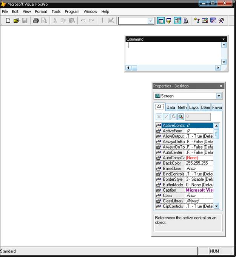The height and width of the screenshot is (257, 236).
Task: Select the AllowOutput property row
Action: coord(185,136)
